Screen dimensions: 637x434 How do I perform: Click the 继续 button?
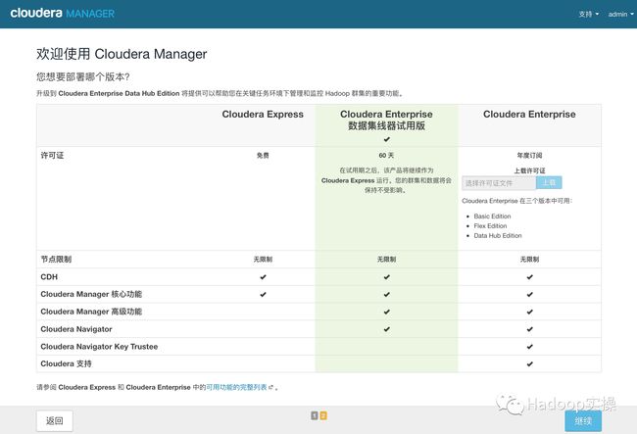tap(583, 421)
